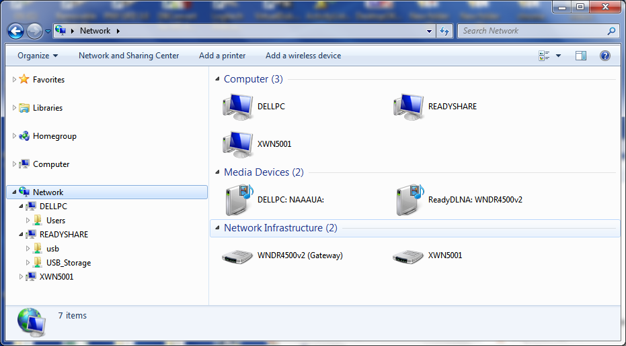The image size is (626, 346).
Task: Open the Organize menu
Action: [x=38, y=56]
